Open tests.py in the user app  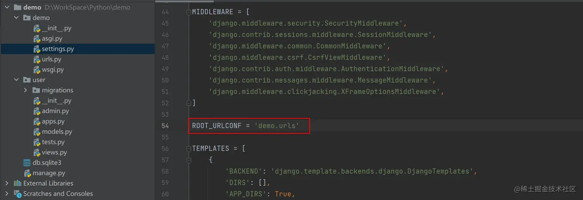pyautogui.click(x=53, y=142)
